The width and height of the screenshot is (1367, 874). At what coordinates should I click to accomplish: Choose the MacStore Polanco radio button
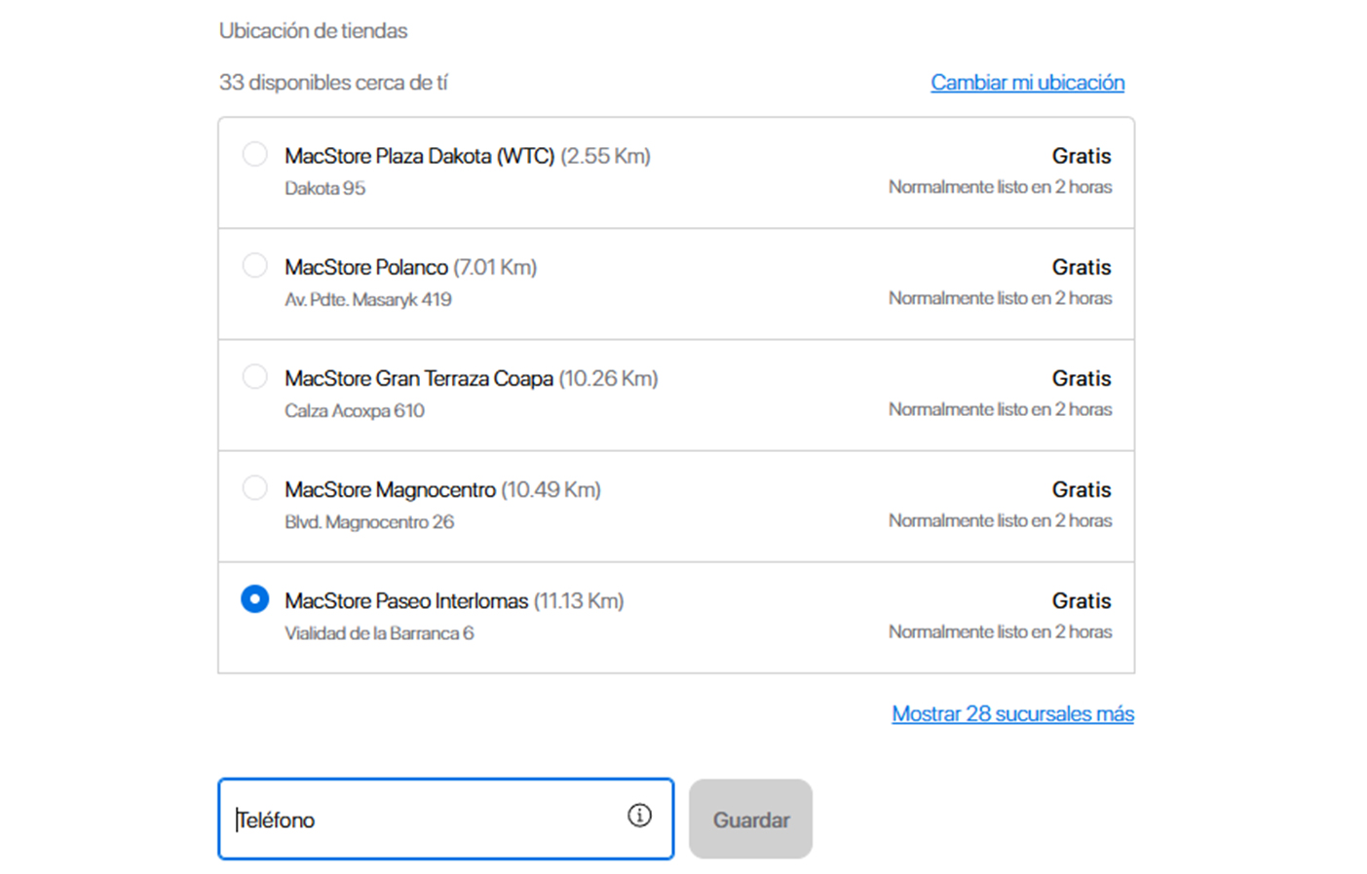tap(254, 265)
